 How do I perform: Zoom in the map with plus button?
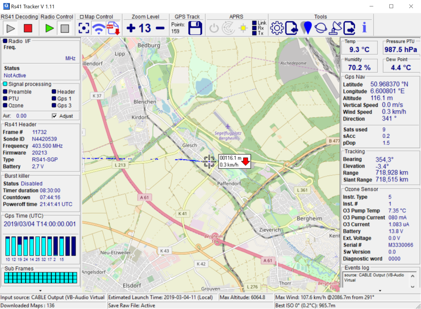(x=131, y=28)
